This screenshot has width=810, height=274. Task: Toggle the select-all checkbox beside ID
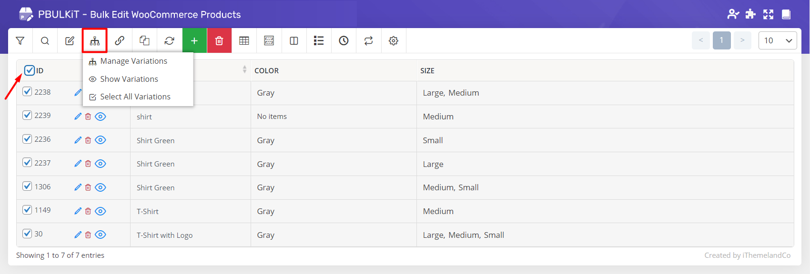(x=30, y=70)
